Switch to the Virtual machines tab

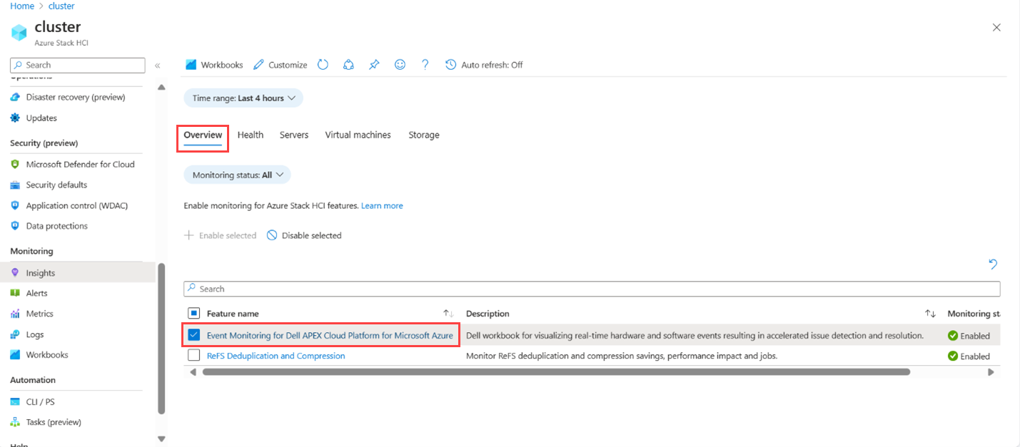(x=358, y=135)
